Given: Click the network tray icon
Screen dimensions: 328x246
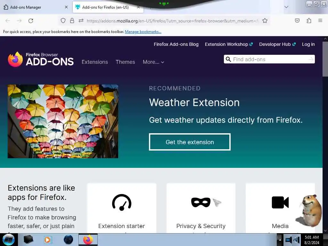Looking at the screenshot, I should pyautogui.click(x=289, y=240).
